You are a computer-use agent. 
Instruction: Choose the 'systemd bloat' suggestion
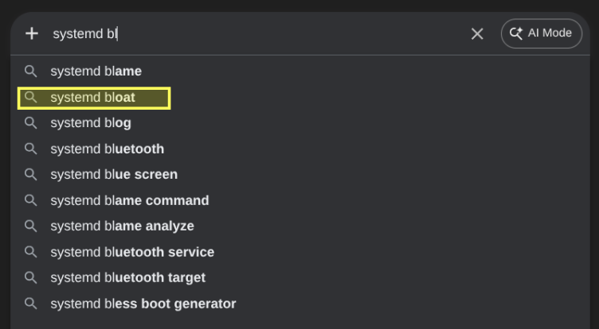92,98
